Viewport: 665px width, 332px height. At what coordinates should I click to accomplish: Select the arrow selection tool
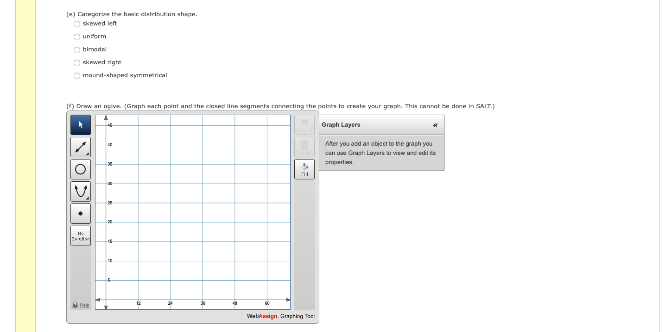click(80, 124)
